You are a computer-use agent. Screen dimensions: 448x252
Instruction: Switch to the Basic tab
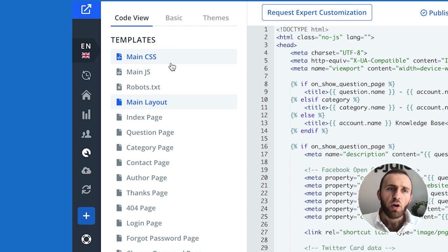coord(174,18)
